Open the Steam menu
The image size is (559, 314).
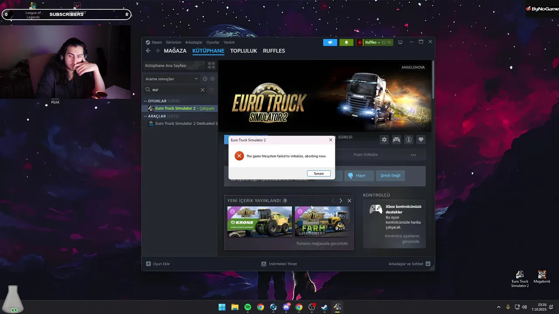point(154,42)
